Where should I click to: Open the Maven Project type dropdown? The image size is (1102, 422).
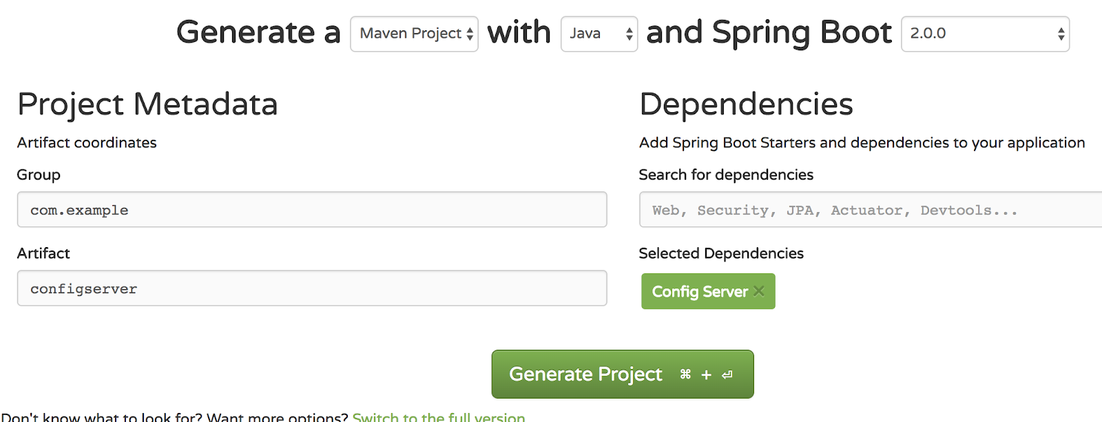pyautogui.click(x=414, y=34)
